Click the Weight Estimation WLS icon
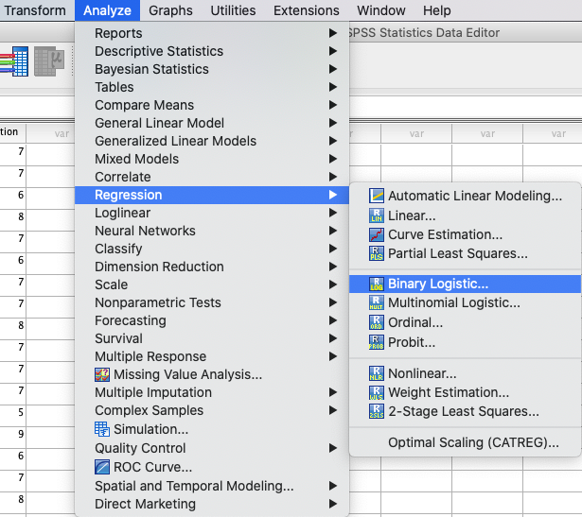The image size is (582, 517). click(x=377, y=392)
